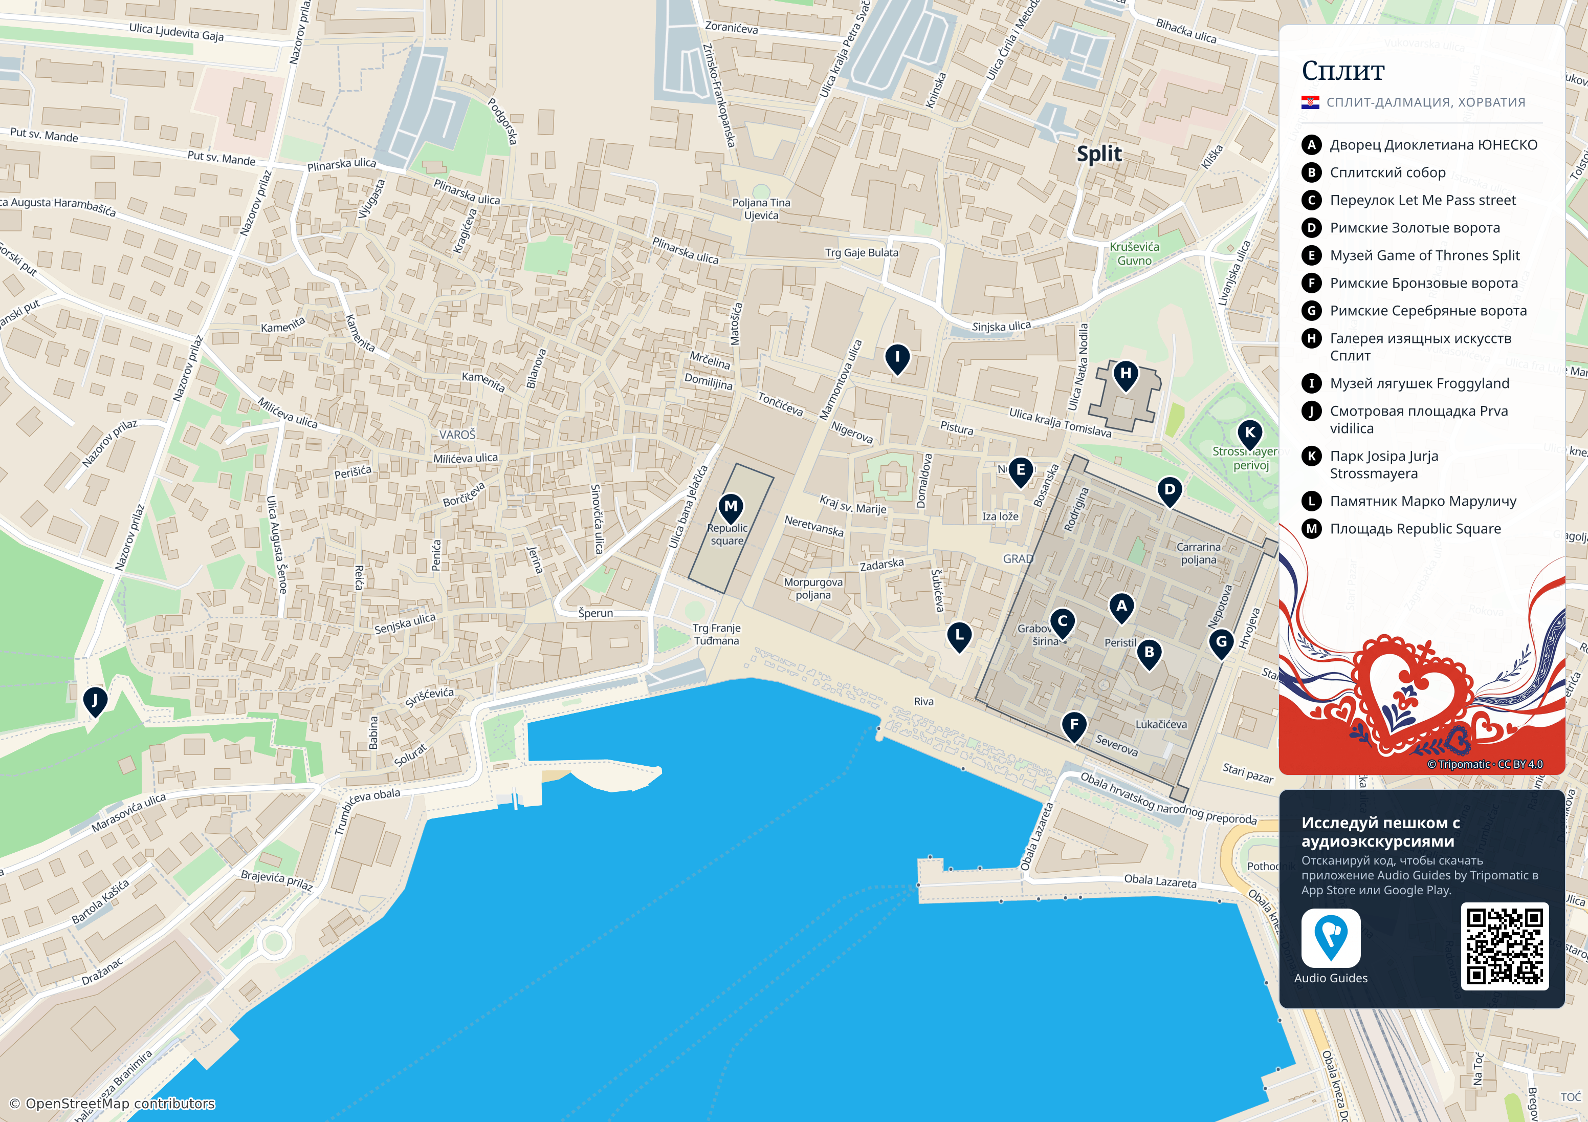The width and height of the screenshot is (1588, 1122).
Task: Select Смотровая площадка Prva vidilica entry
Action: pos(1419,419)
